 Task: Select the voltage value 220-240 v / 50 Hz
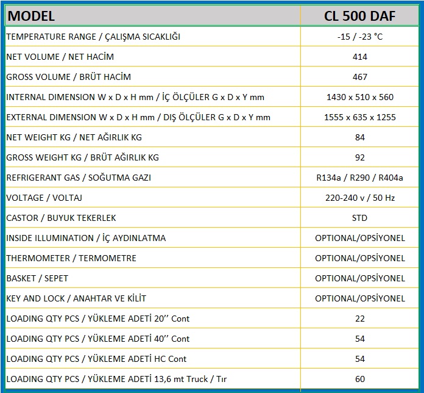pos(360,198)
